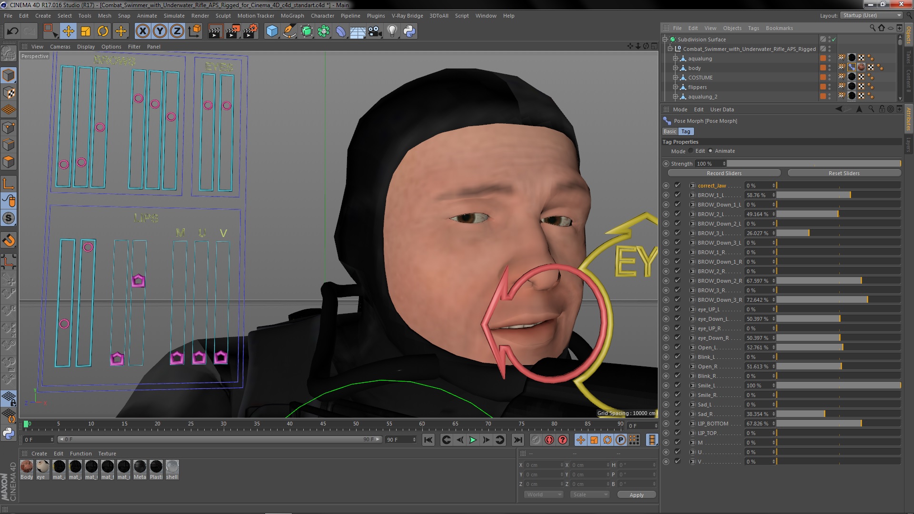This screenshot has height=514, width=914.
Task: Select the Animate mode radio button
Action: 710,151
